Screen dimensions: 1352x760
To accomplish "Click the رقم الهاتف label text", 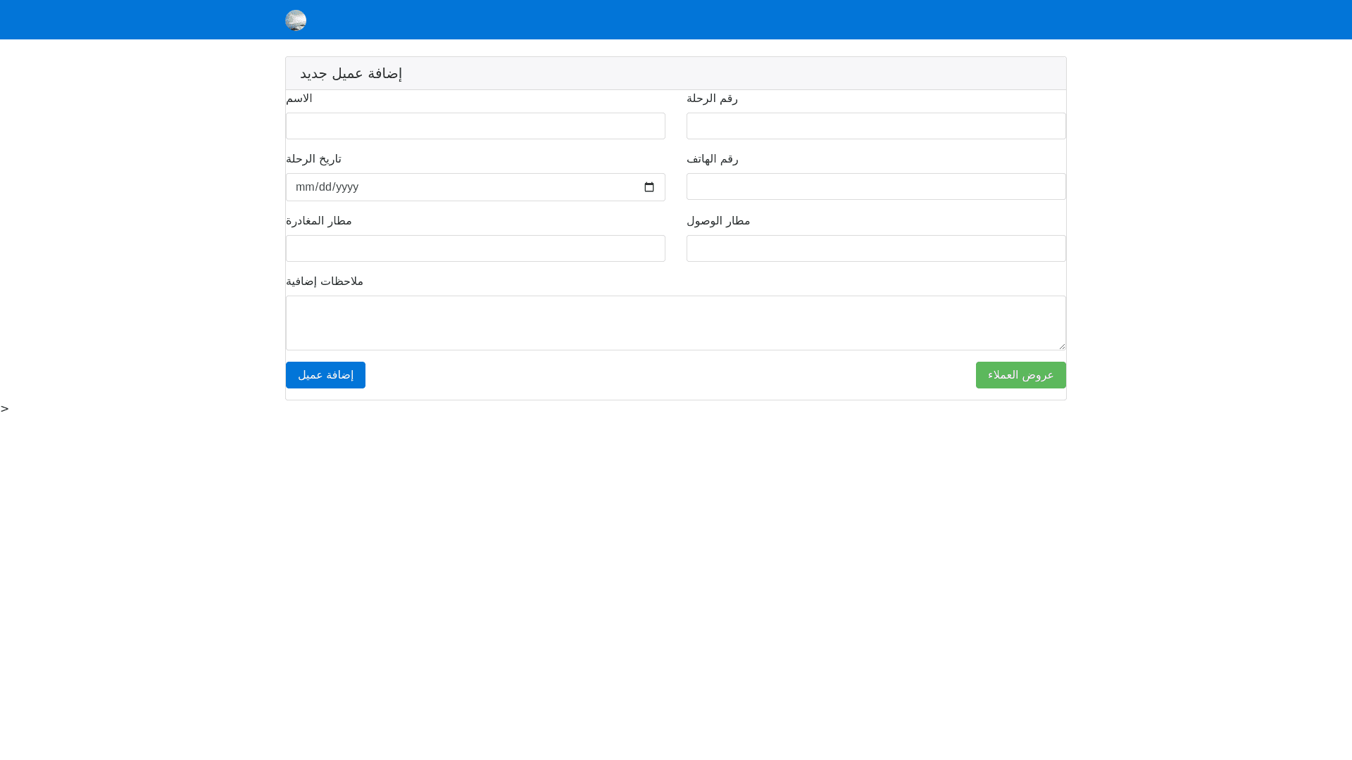I will pyautogui.click(x=712, y=159).
